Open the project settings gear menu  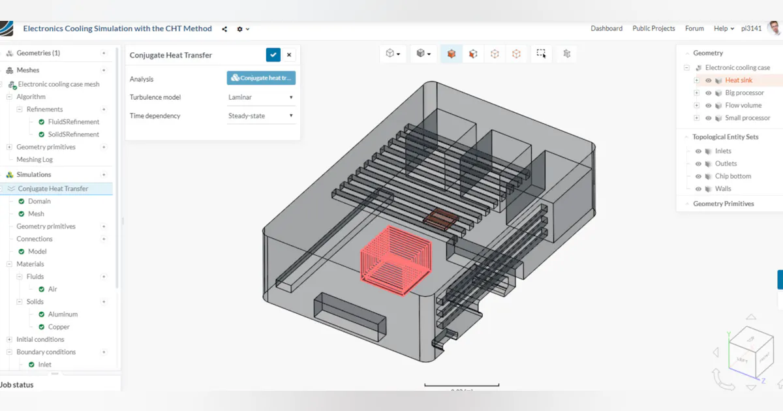(x=243, y=29)
